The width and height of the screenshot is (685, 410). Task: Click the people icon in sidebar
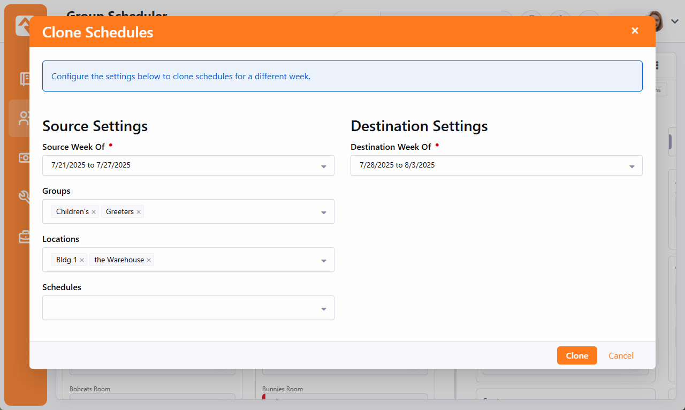pos(24,118)
